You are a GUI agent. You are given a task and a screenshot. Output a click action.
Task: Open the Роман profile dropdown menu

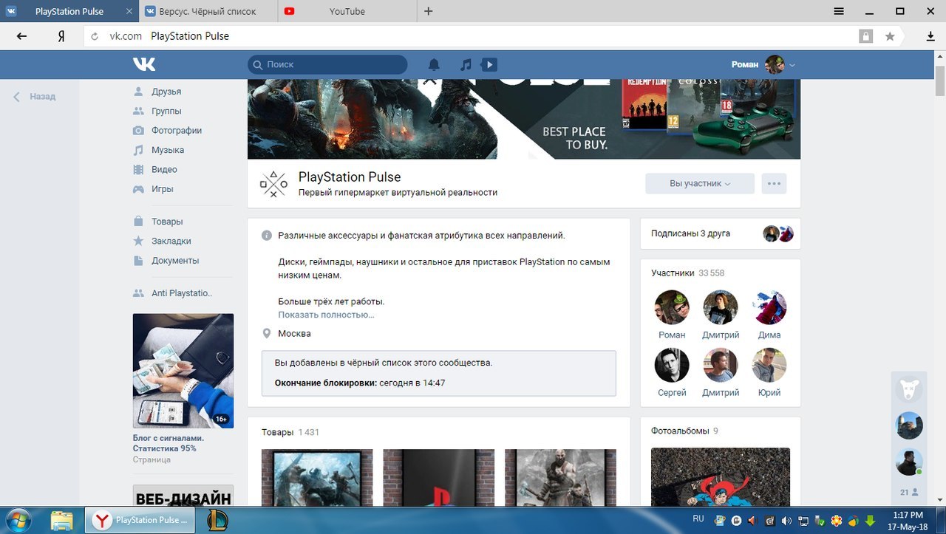pos(763,64)
